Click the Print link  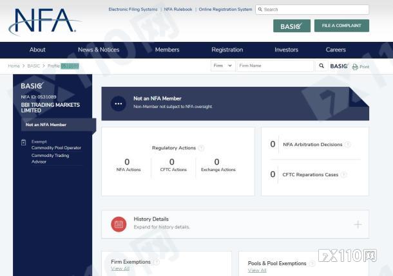coord(364,67)
